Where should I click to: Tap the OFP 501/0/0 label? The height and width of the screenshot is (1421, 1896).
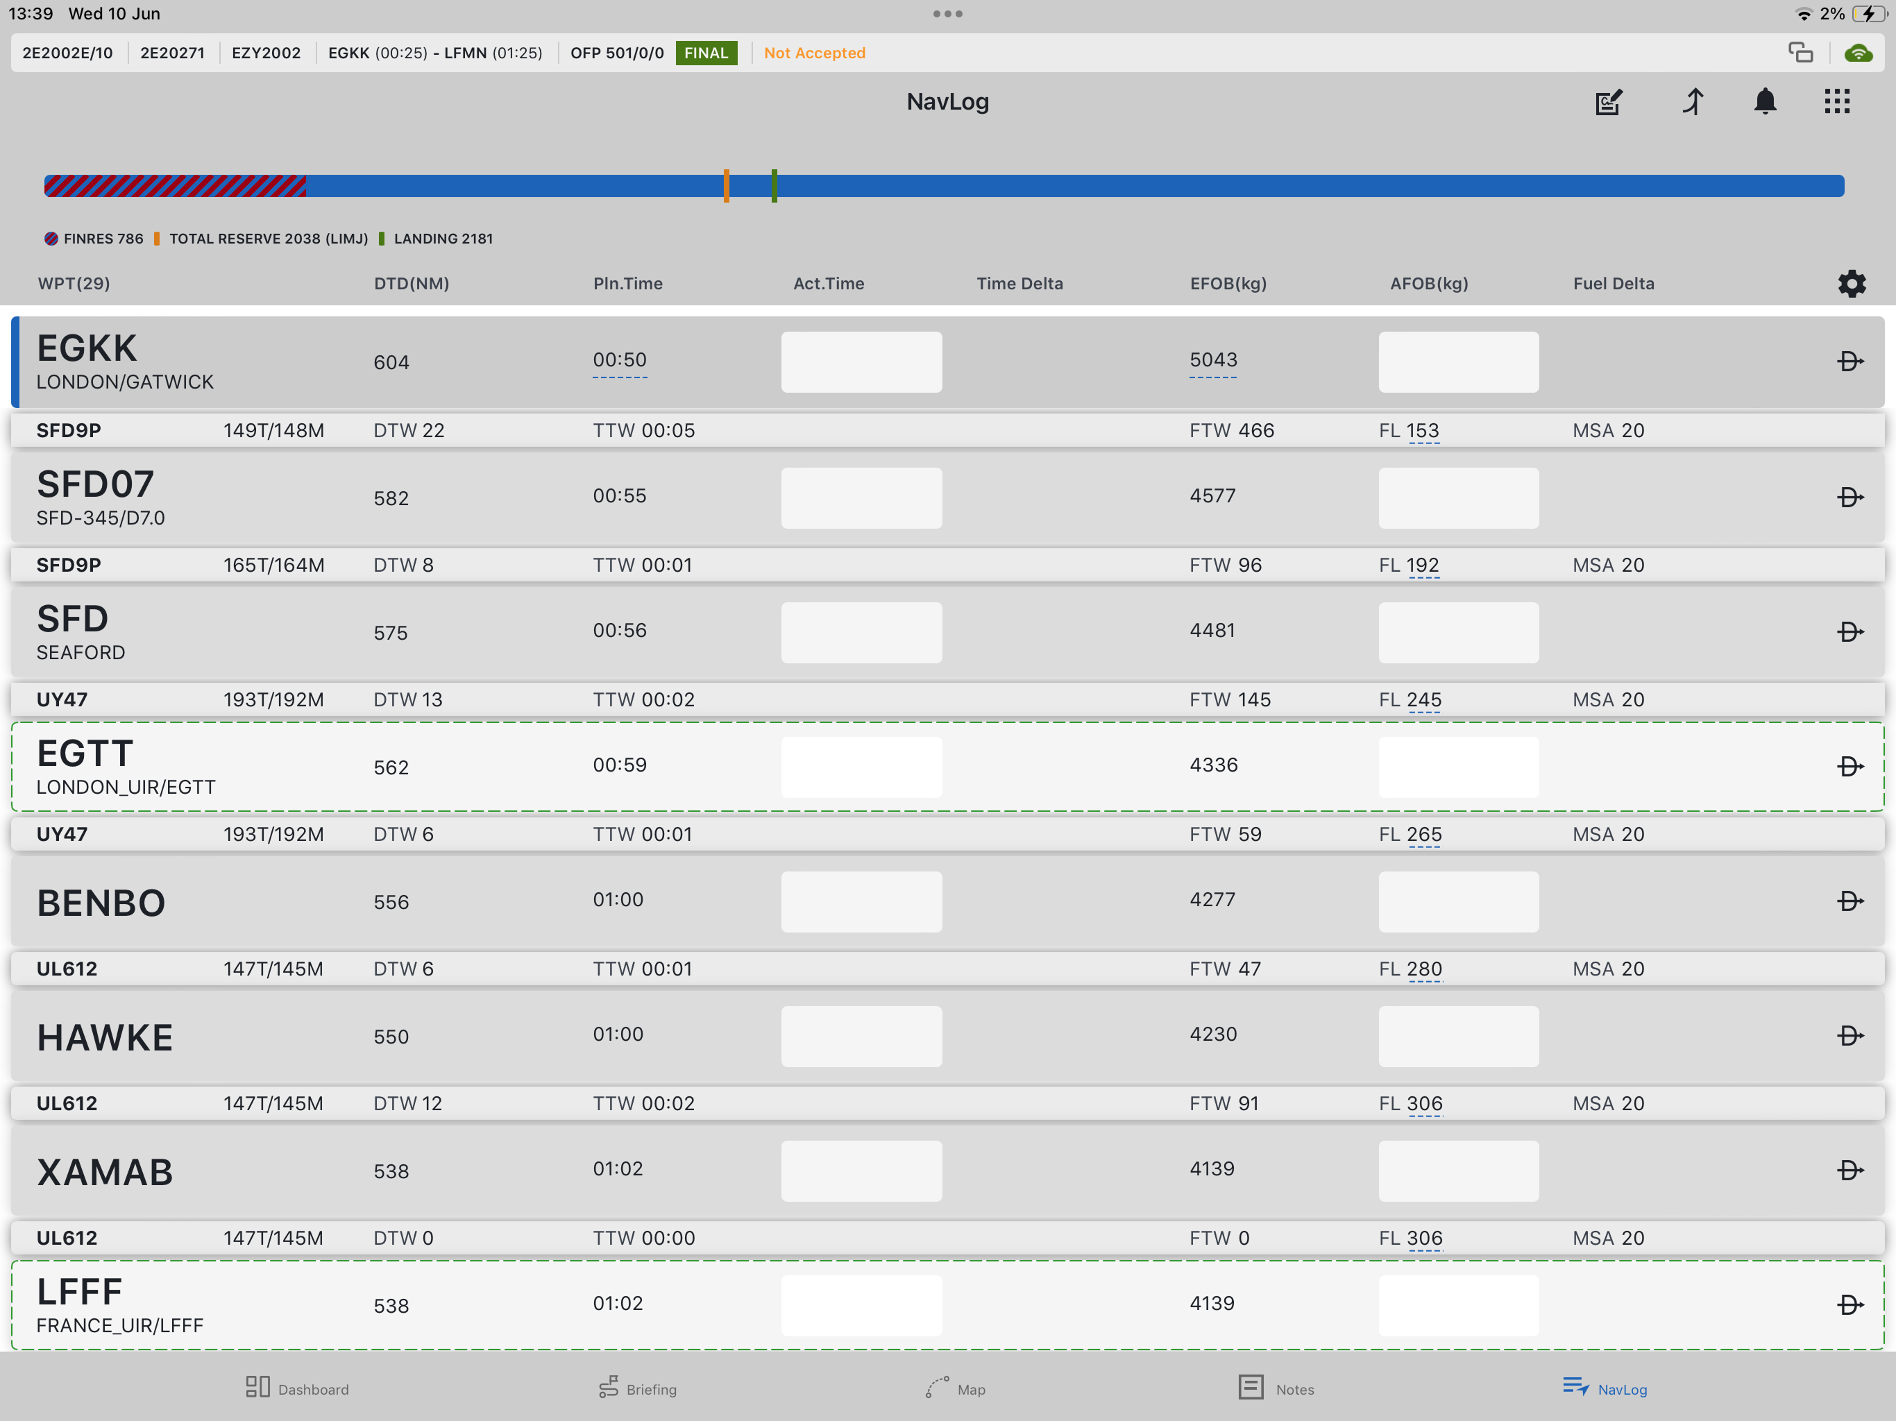coord(617,53)
